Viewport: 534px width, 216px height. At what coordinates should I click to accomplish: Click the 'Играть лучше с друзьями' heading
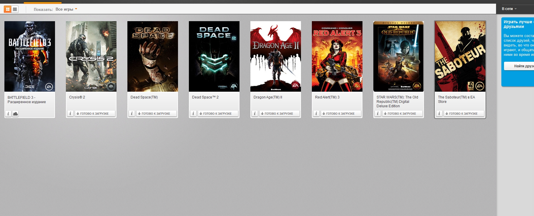[518, 24]
